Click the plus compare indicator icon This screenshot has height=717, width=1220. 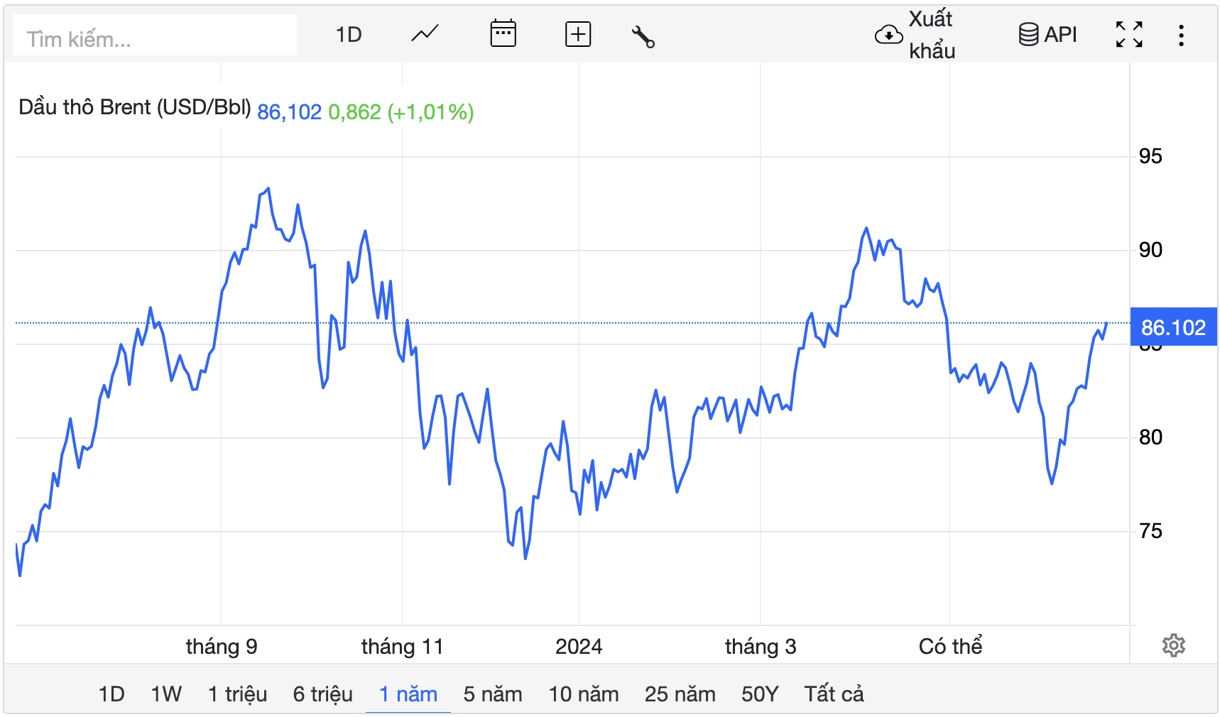[x=578, y=34]
